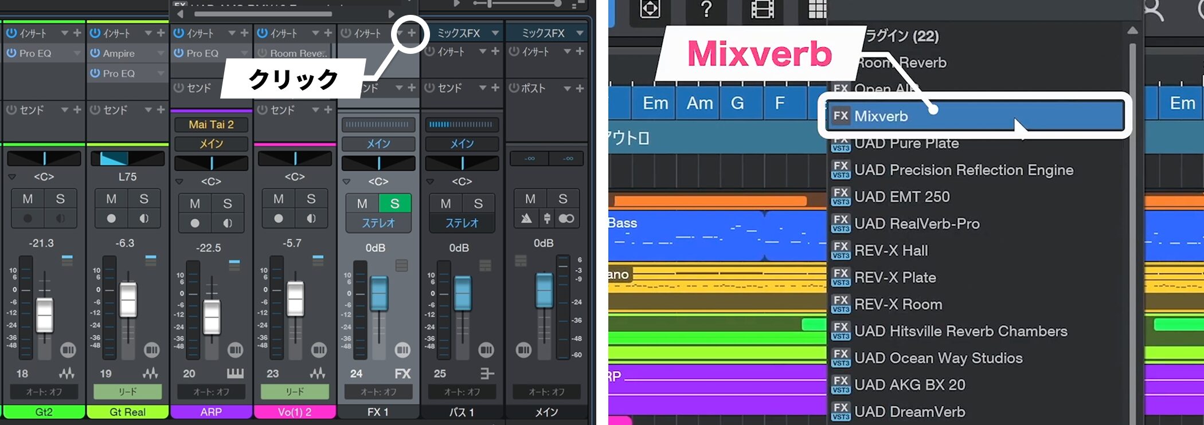Toggle solo on FX 1 channel
The image size is (1204, 425).
(x=394, y=203)
